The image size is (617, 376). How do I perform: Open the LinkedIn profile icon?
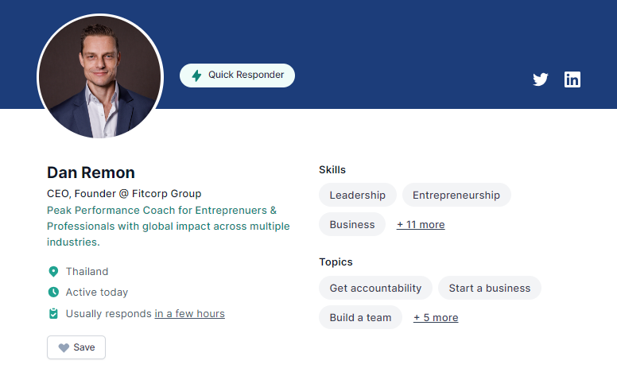pyautogui.click(x=572, y=79)
